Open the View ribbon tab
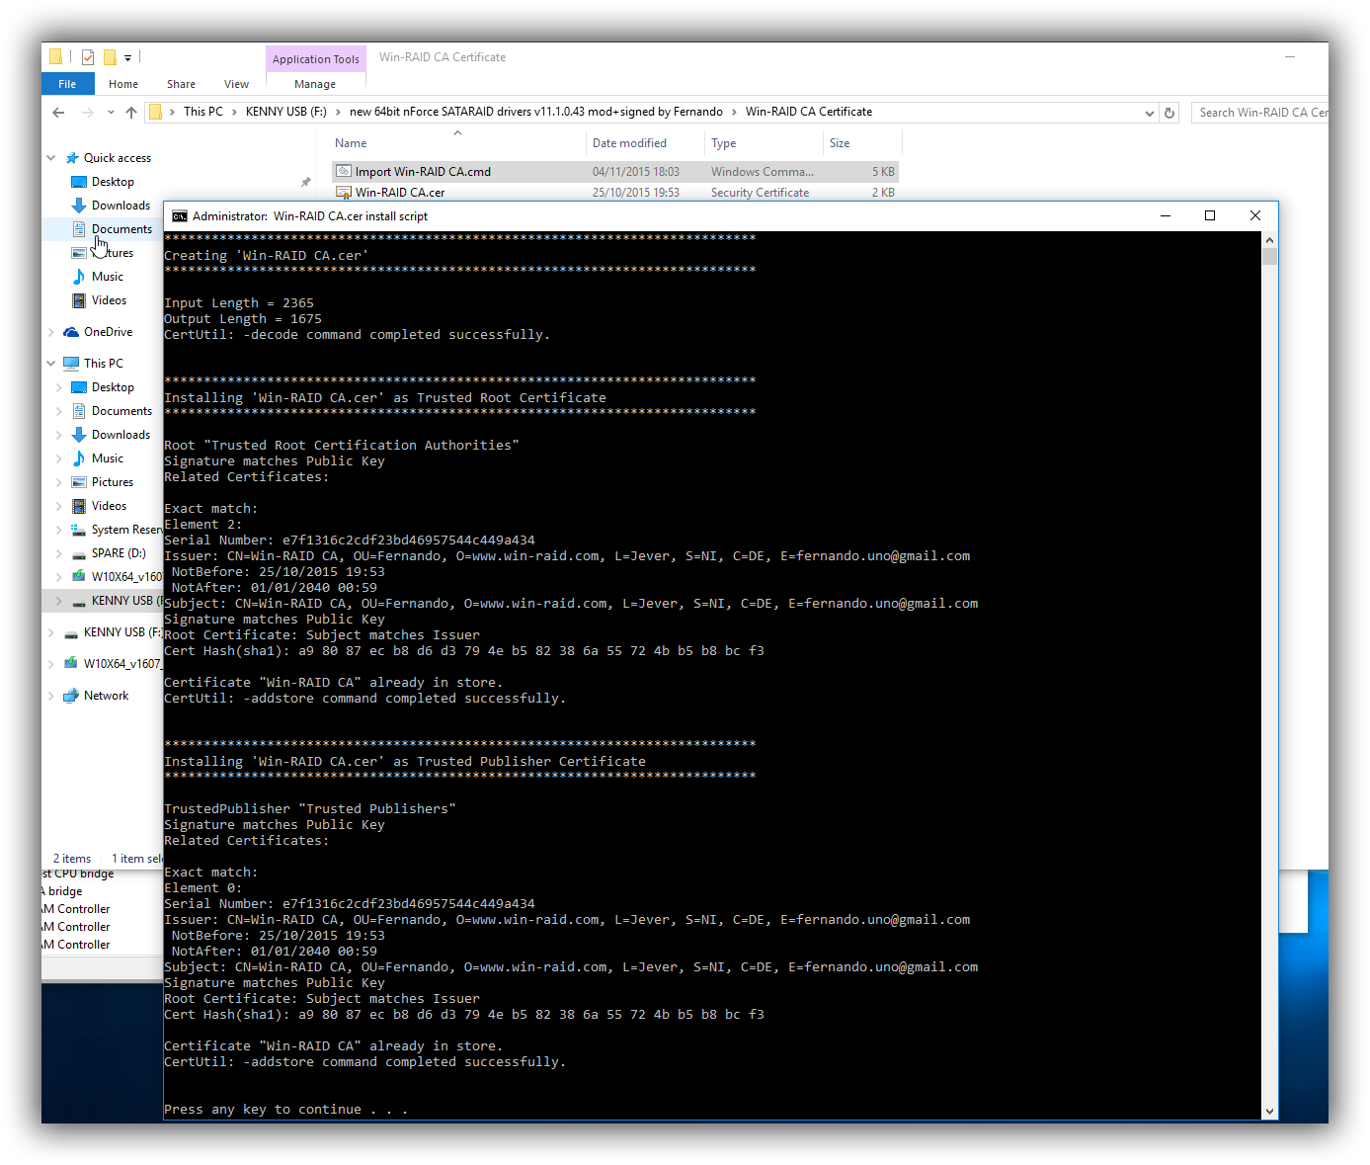This screenshot has width=1370, height=1165. (x=236, y=84)
